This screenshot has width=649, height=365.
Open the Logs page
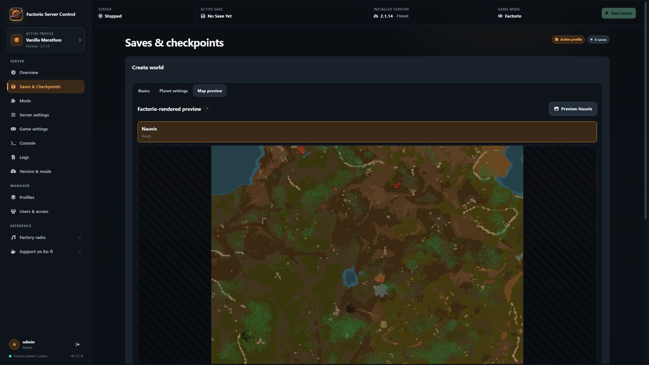click(46, 157)
